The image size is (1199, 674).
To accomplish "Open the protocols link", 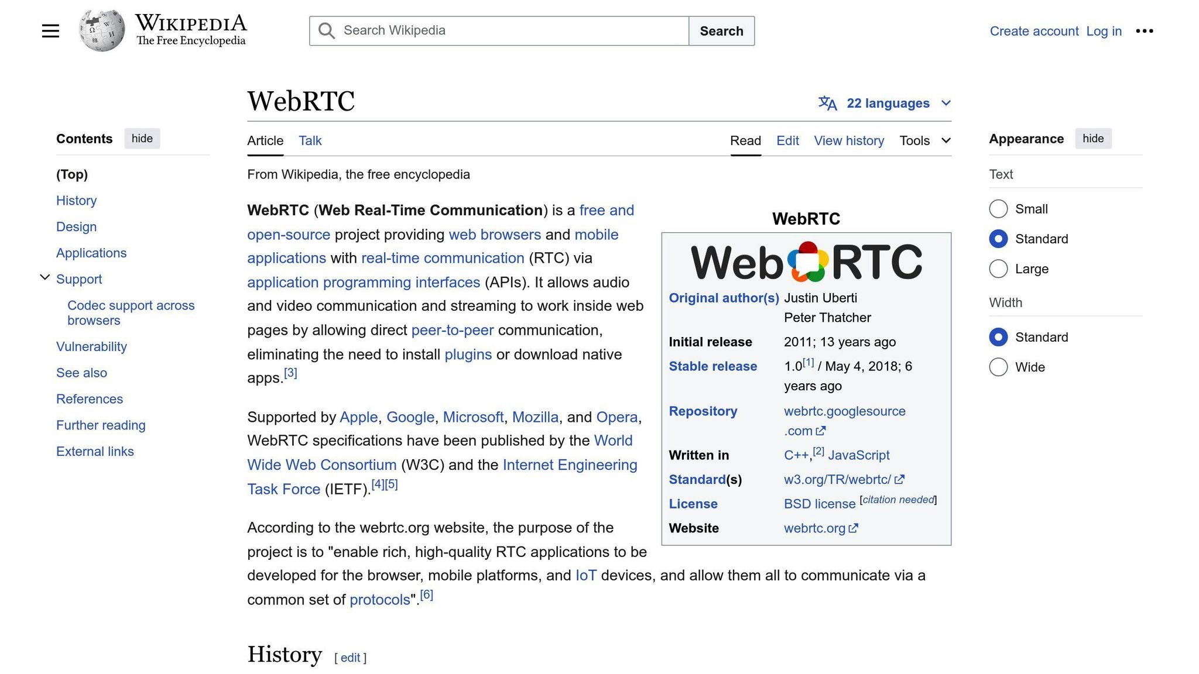I will 380,600.
